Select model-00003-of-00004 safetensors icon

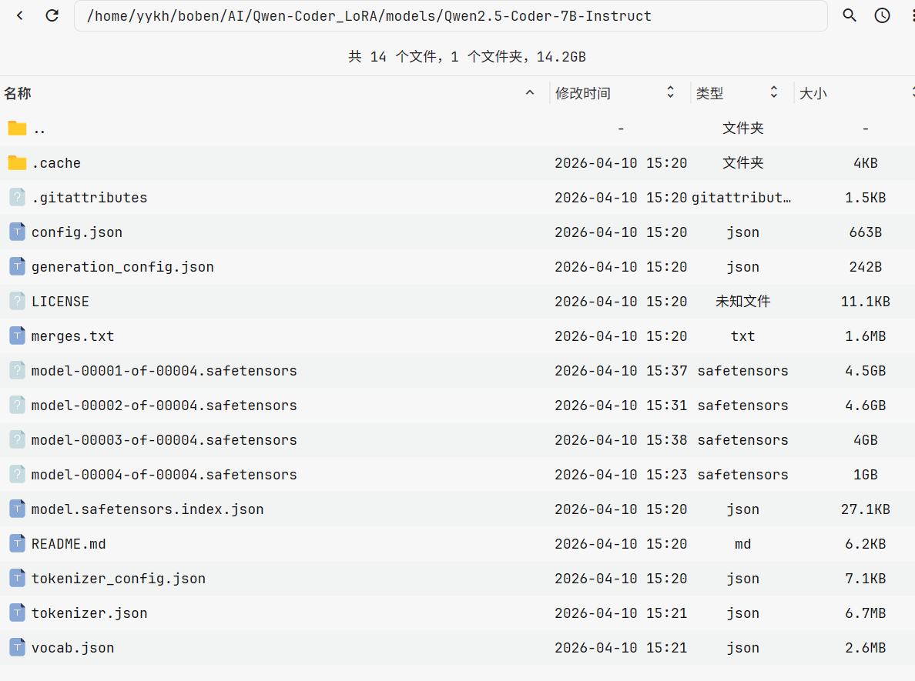[x=18, y=439]
